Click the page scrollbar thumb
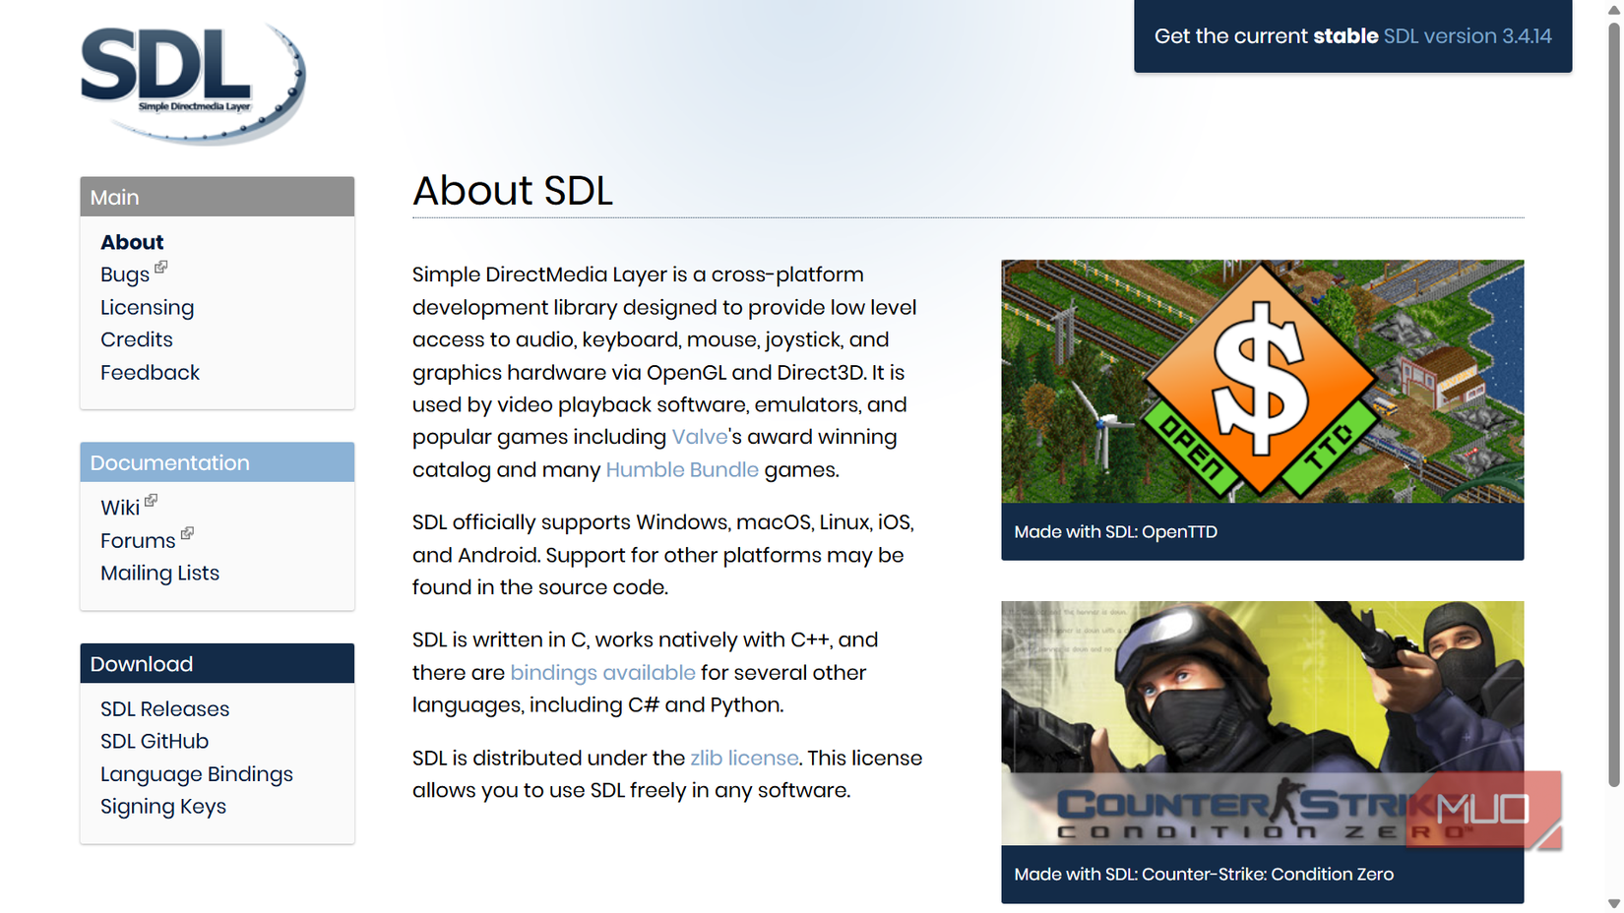Viewport: 1624px width, 913px height. [x=1614, y=403]
